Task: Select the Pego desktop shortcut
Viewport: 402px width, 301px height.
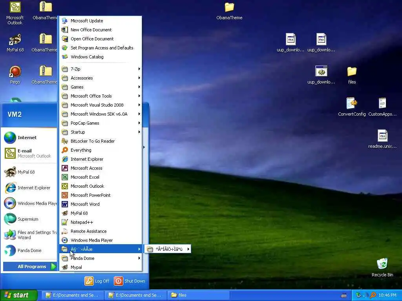Action: click(15, 75)
